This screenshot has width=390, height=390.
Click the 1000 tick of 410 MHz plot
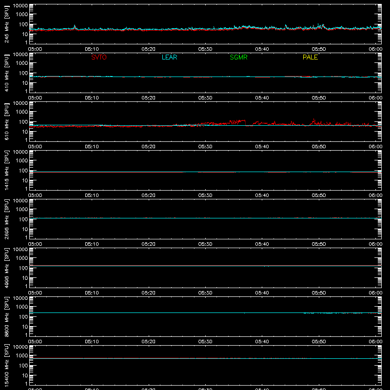pos(22,63)
